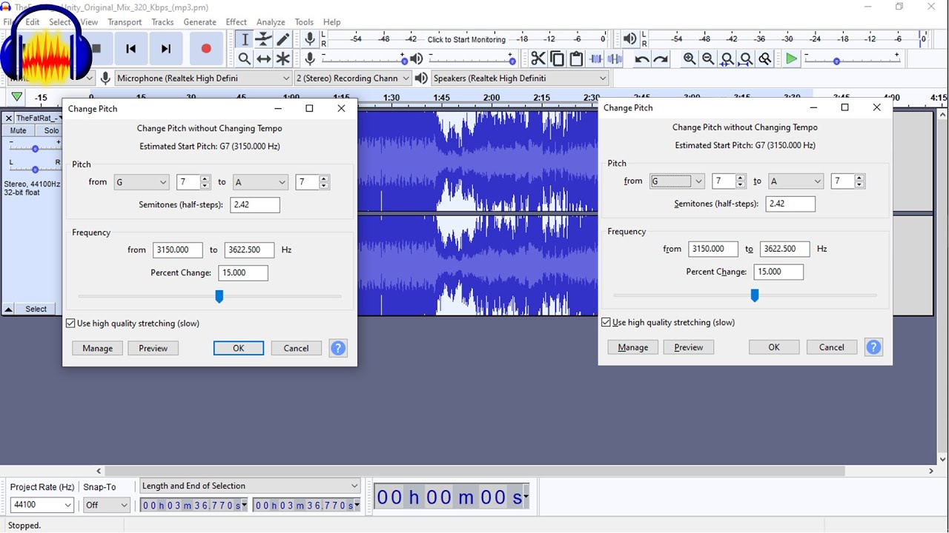Open Snap-To dropdown set to Off
The image size is (949, 533).
(107, 505)
